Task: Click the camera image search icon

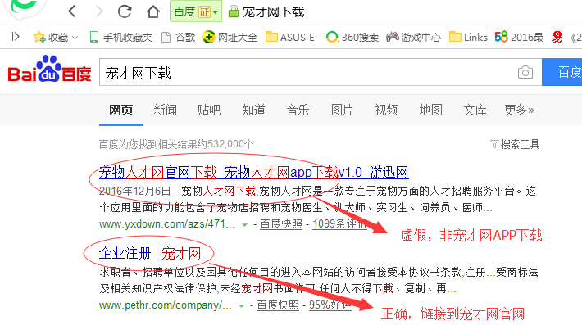Action: [x=525, y=72]
